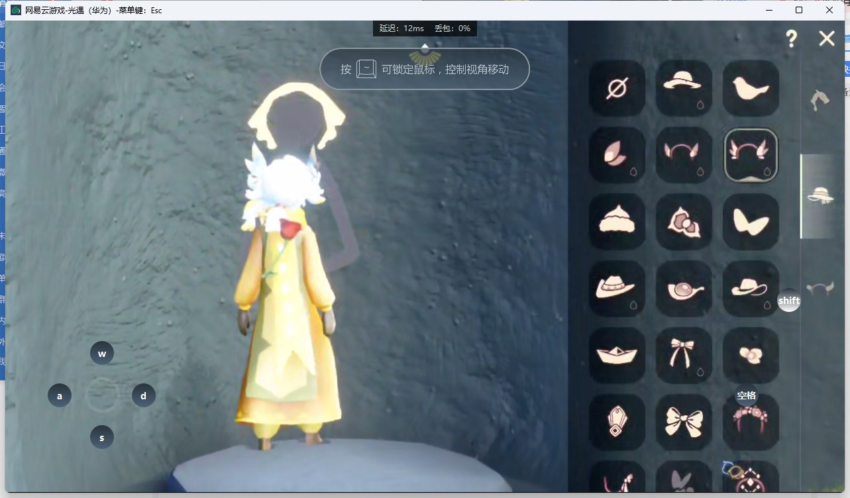Equip the bird head accessory

click(x=751, y=88)
